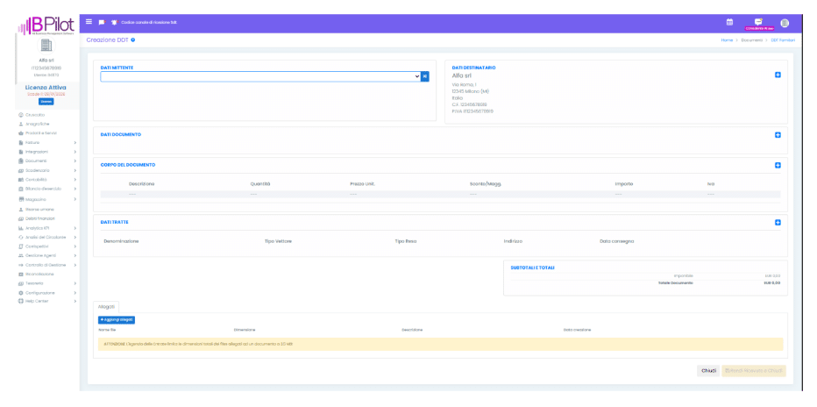Screen dimensions: 817x407
Task: Expand the Magazzino sidebar menu
Action: point(46,199)
